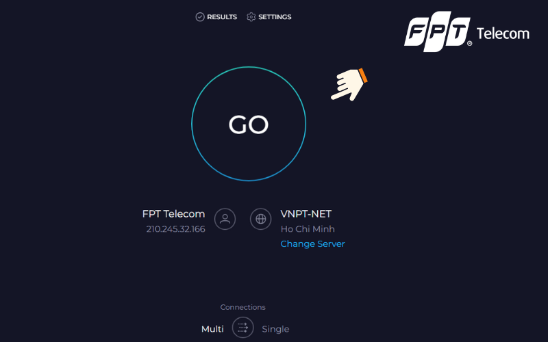
Task: Select Single connection mode
Action: pos(275,329)
